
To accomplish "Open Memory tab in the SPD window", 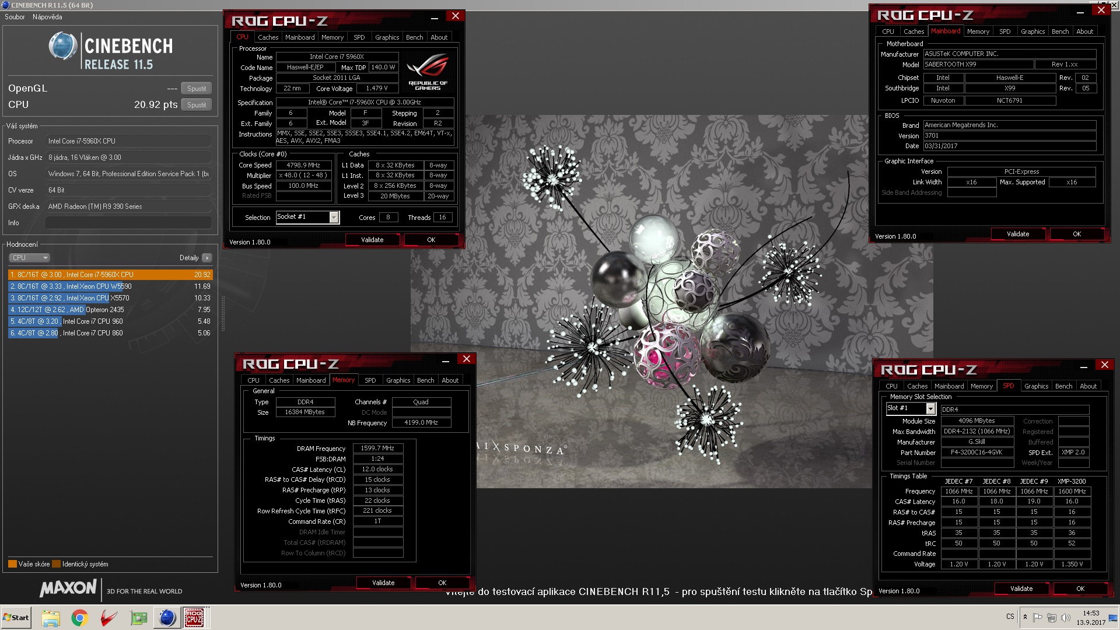I will coord(982,386).
